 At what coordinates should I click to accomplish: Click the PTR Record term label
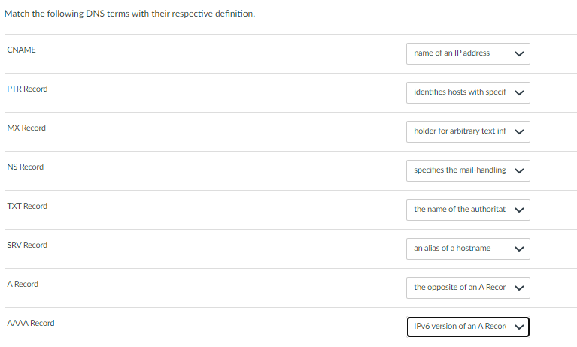click(x=27, y=89)
